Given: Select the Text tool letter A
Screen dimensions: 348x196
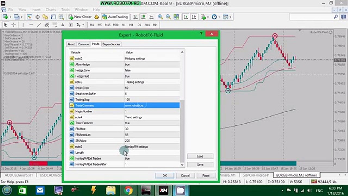Looking at the screenshot, I should pos(63,25).
